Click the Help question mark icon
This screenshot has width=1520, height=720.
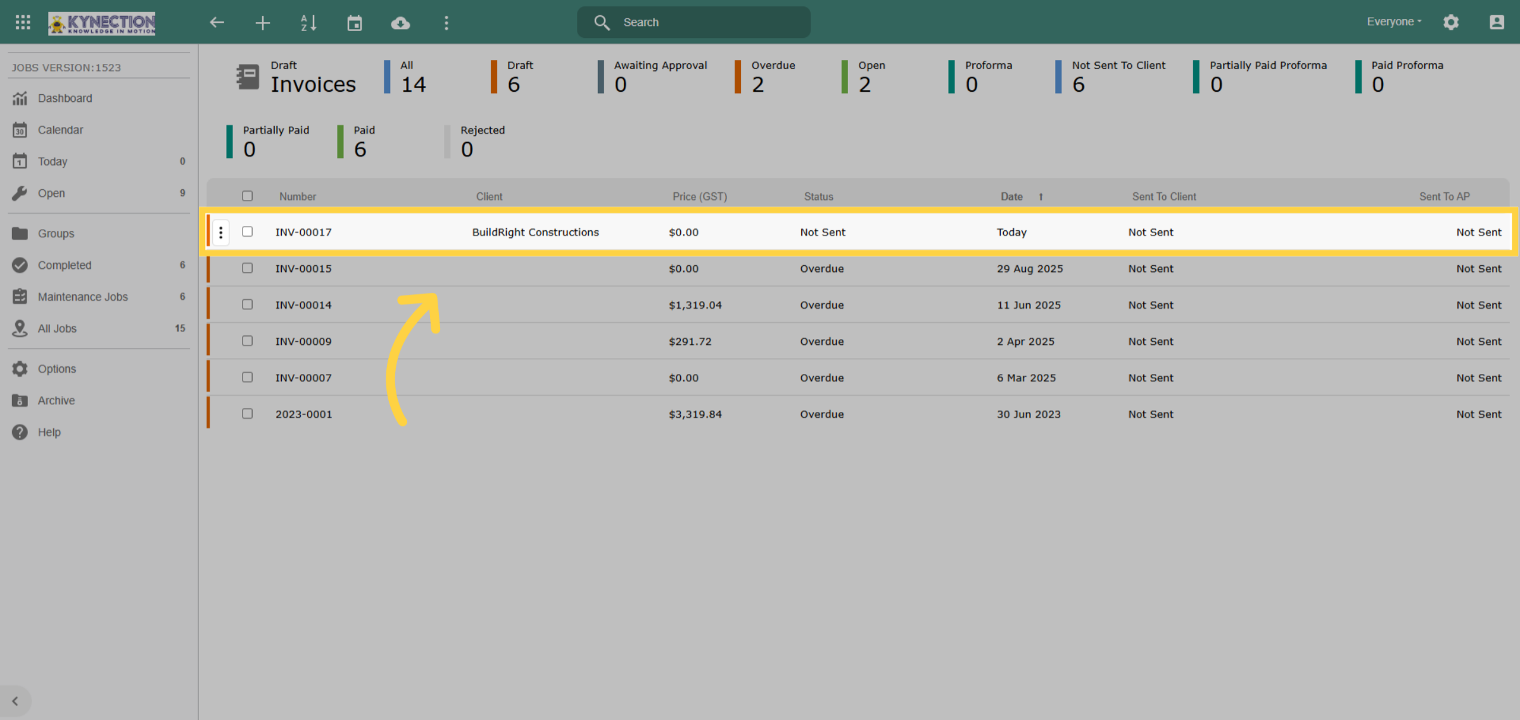point(20,432)
